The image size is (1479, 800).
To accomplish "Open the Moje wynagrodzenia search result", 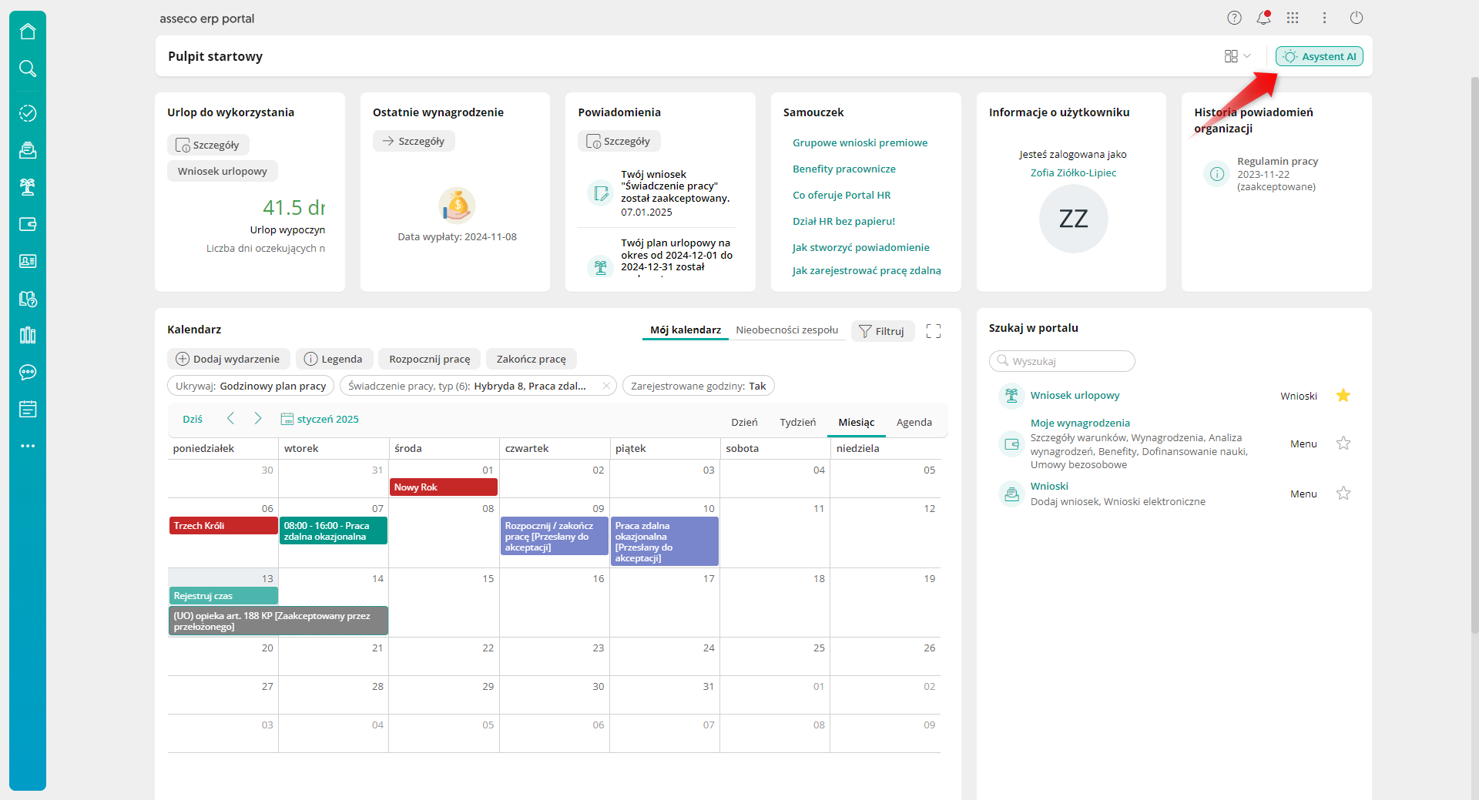I will point(1080,423).
